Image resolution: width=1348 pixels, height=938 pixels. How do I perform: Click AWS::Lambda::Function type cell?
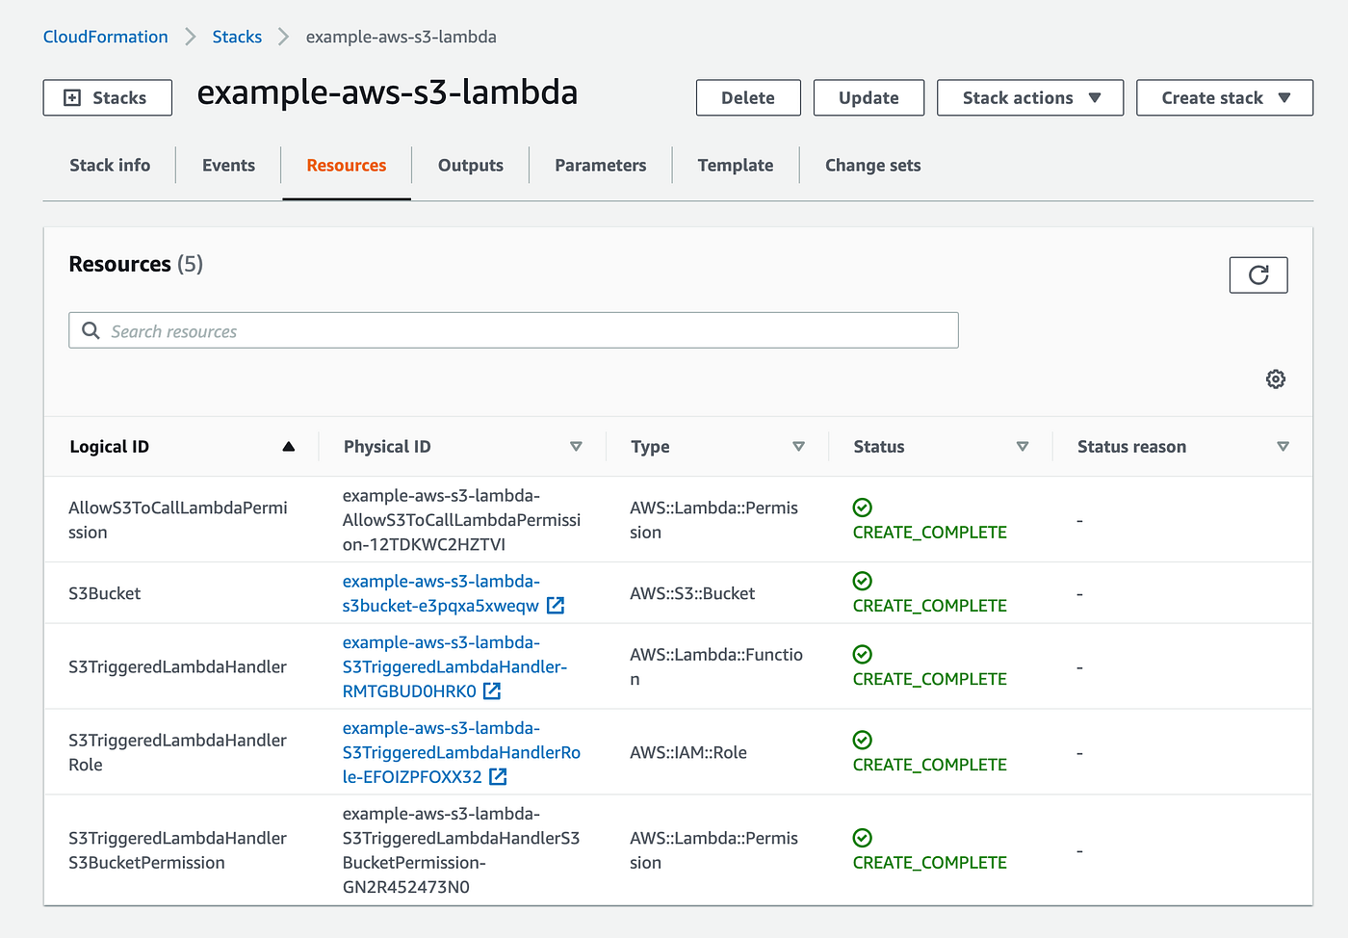pos(716,666)
